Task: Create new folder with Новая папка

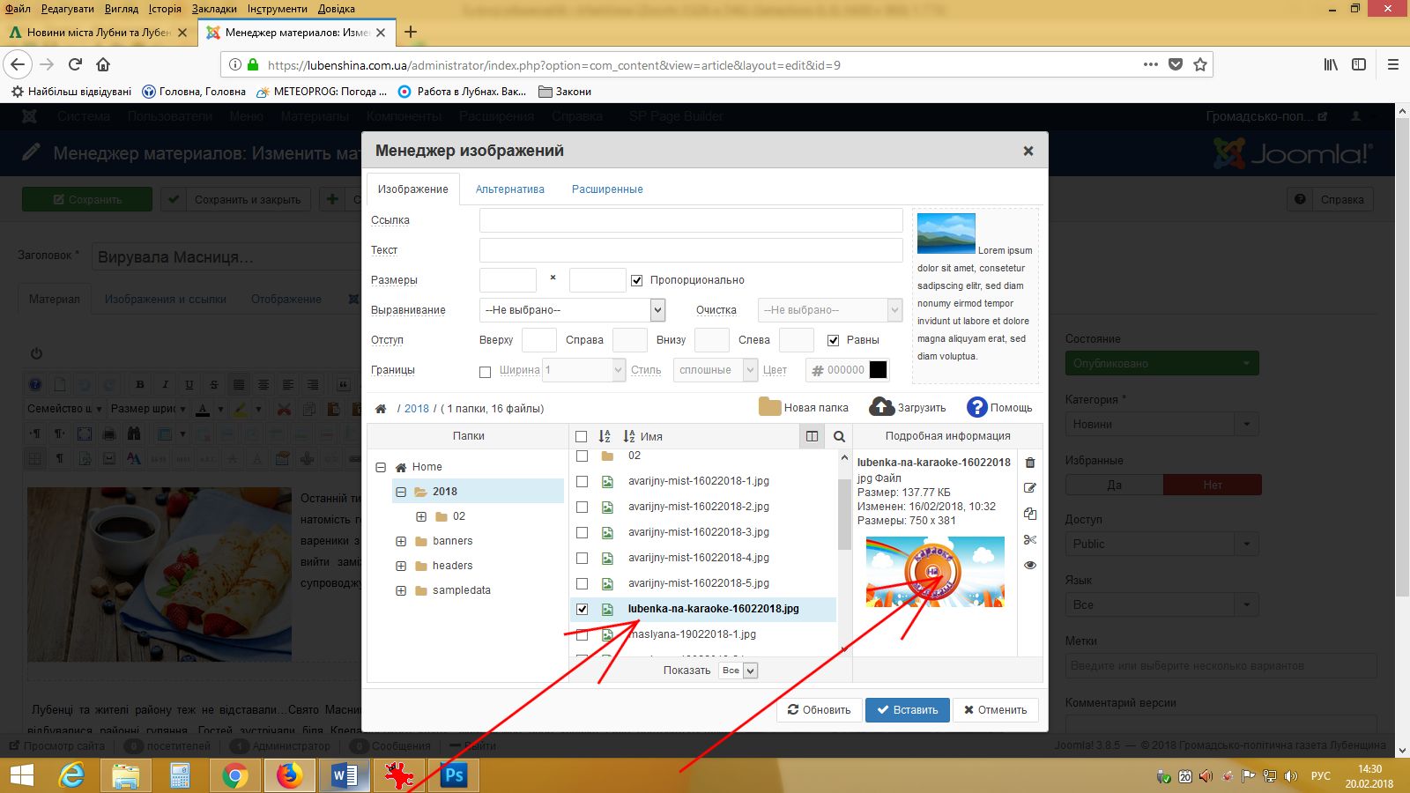Action: 804,407
